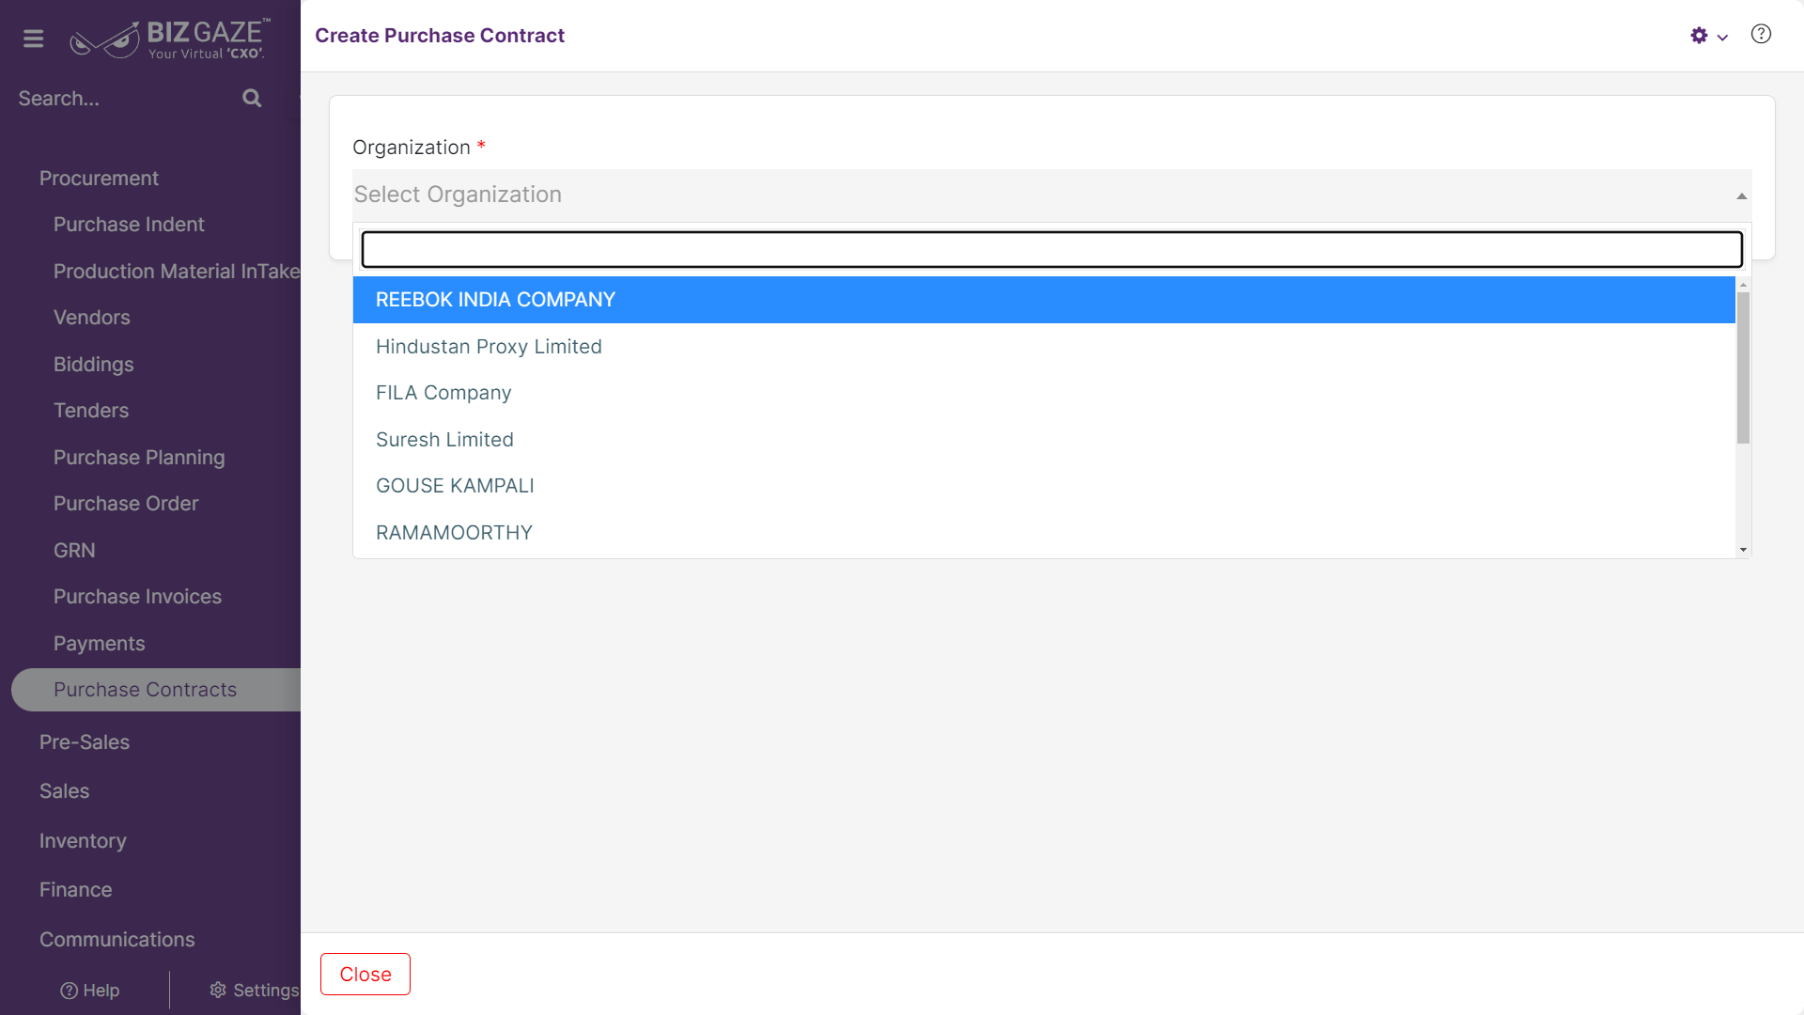This screenshot has height=1015, width=1804.
Task: Expand the Sales module
Action: (65, 791)
